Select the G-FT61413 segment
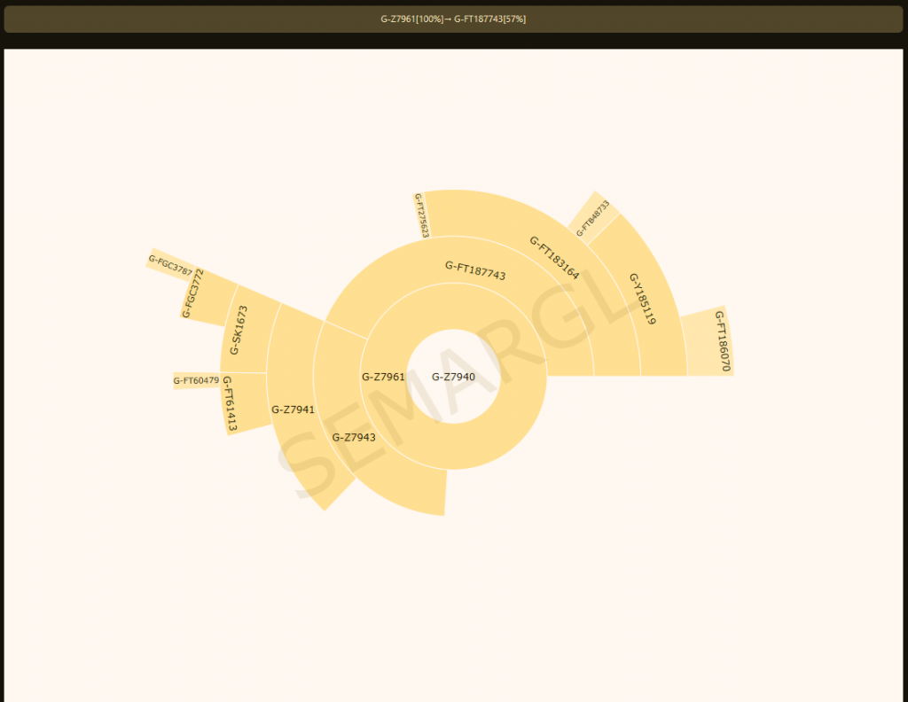 point(230,403)
